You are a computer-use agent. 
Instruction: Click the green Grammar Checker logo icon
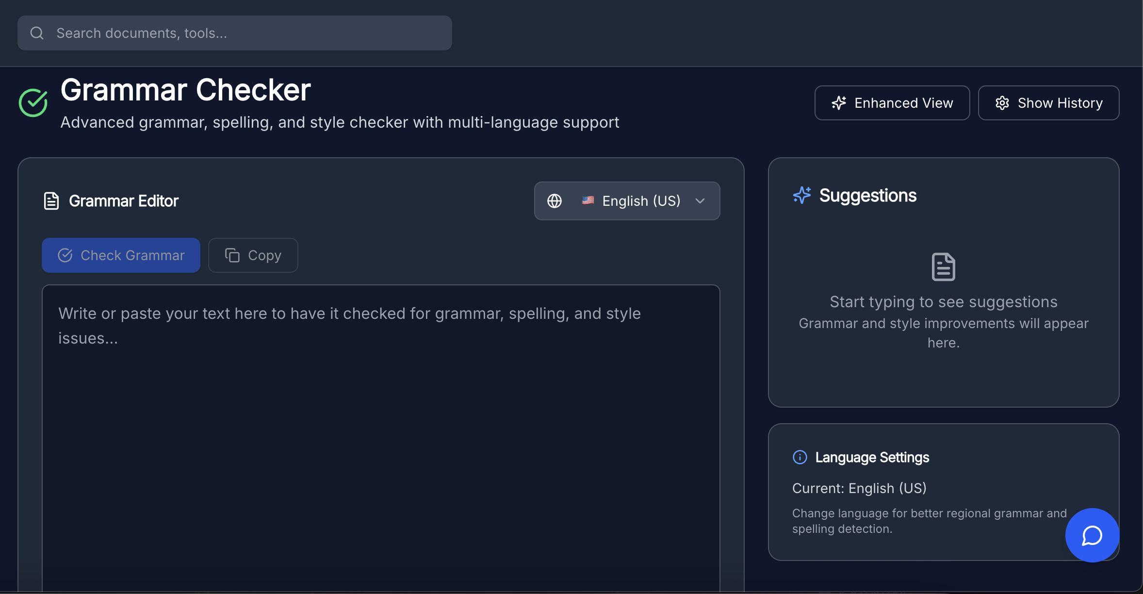coord(33,102)
